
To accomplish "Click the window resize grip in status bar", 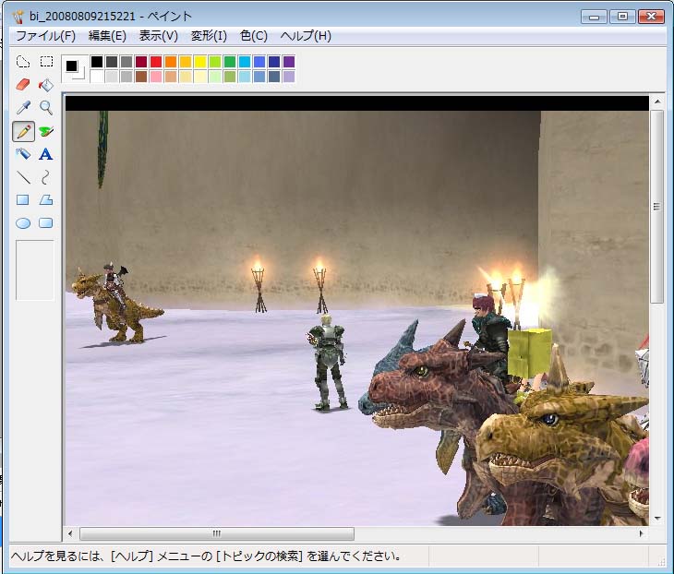I will point(661,561).
